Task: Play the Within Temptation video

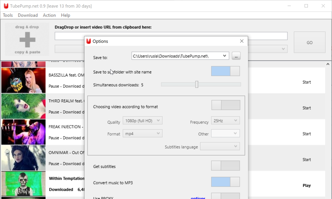Action: pos(307,185)
